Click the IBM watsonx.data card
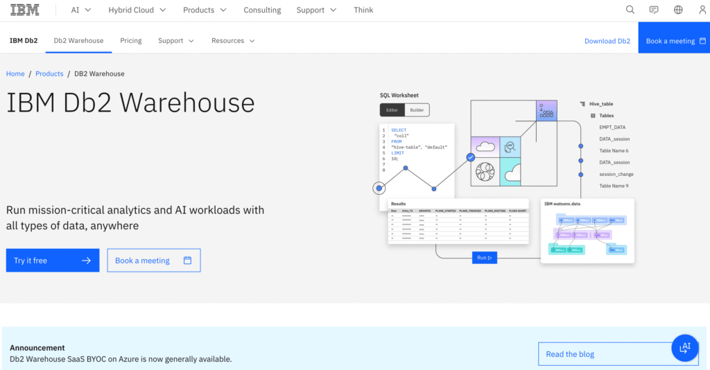Image resolution: width=710 pixels, height=370 pixels. tap(588, 231)
